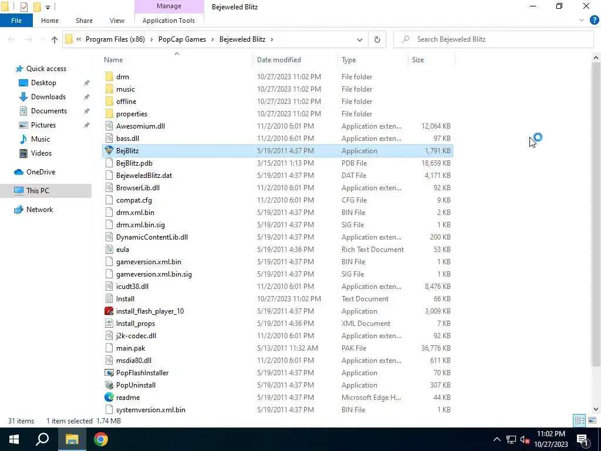Expand the ribbon with the chevron

[582, 21]
